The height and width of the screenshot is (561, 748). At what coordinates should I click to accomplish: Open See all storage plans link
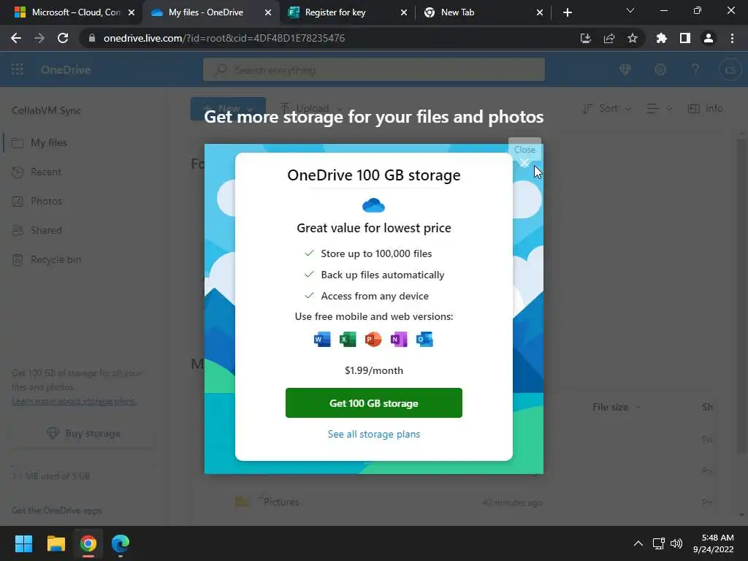(373, 434)
